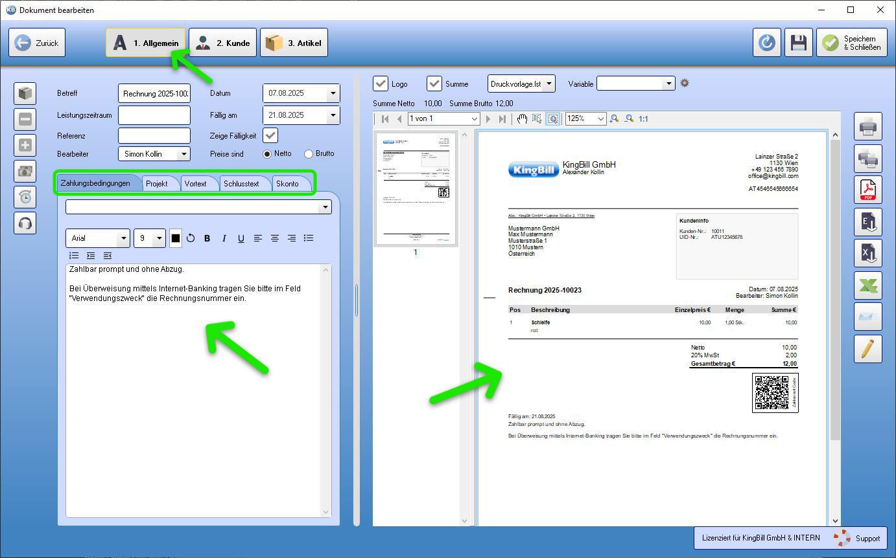Click the PDF export icon
The image size is (896, 558).
(x=867, y=190)
